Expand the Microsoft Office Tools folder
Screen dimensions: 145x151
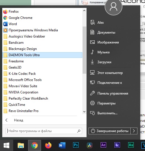(x=42, y=80)
